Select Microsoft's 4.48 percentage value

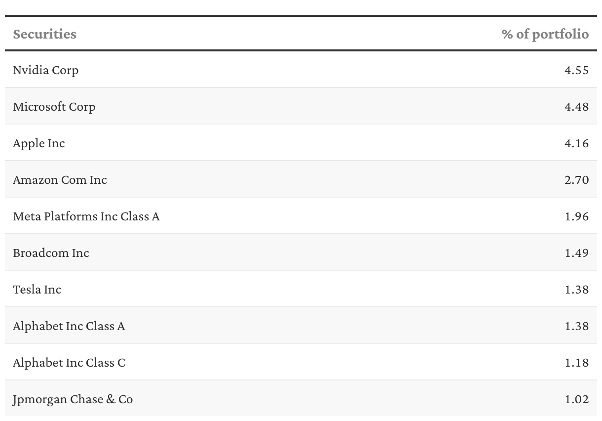coord(576,107)
